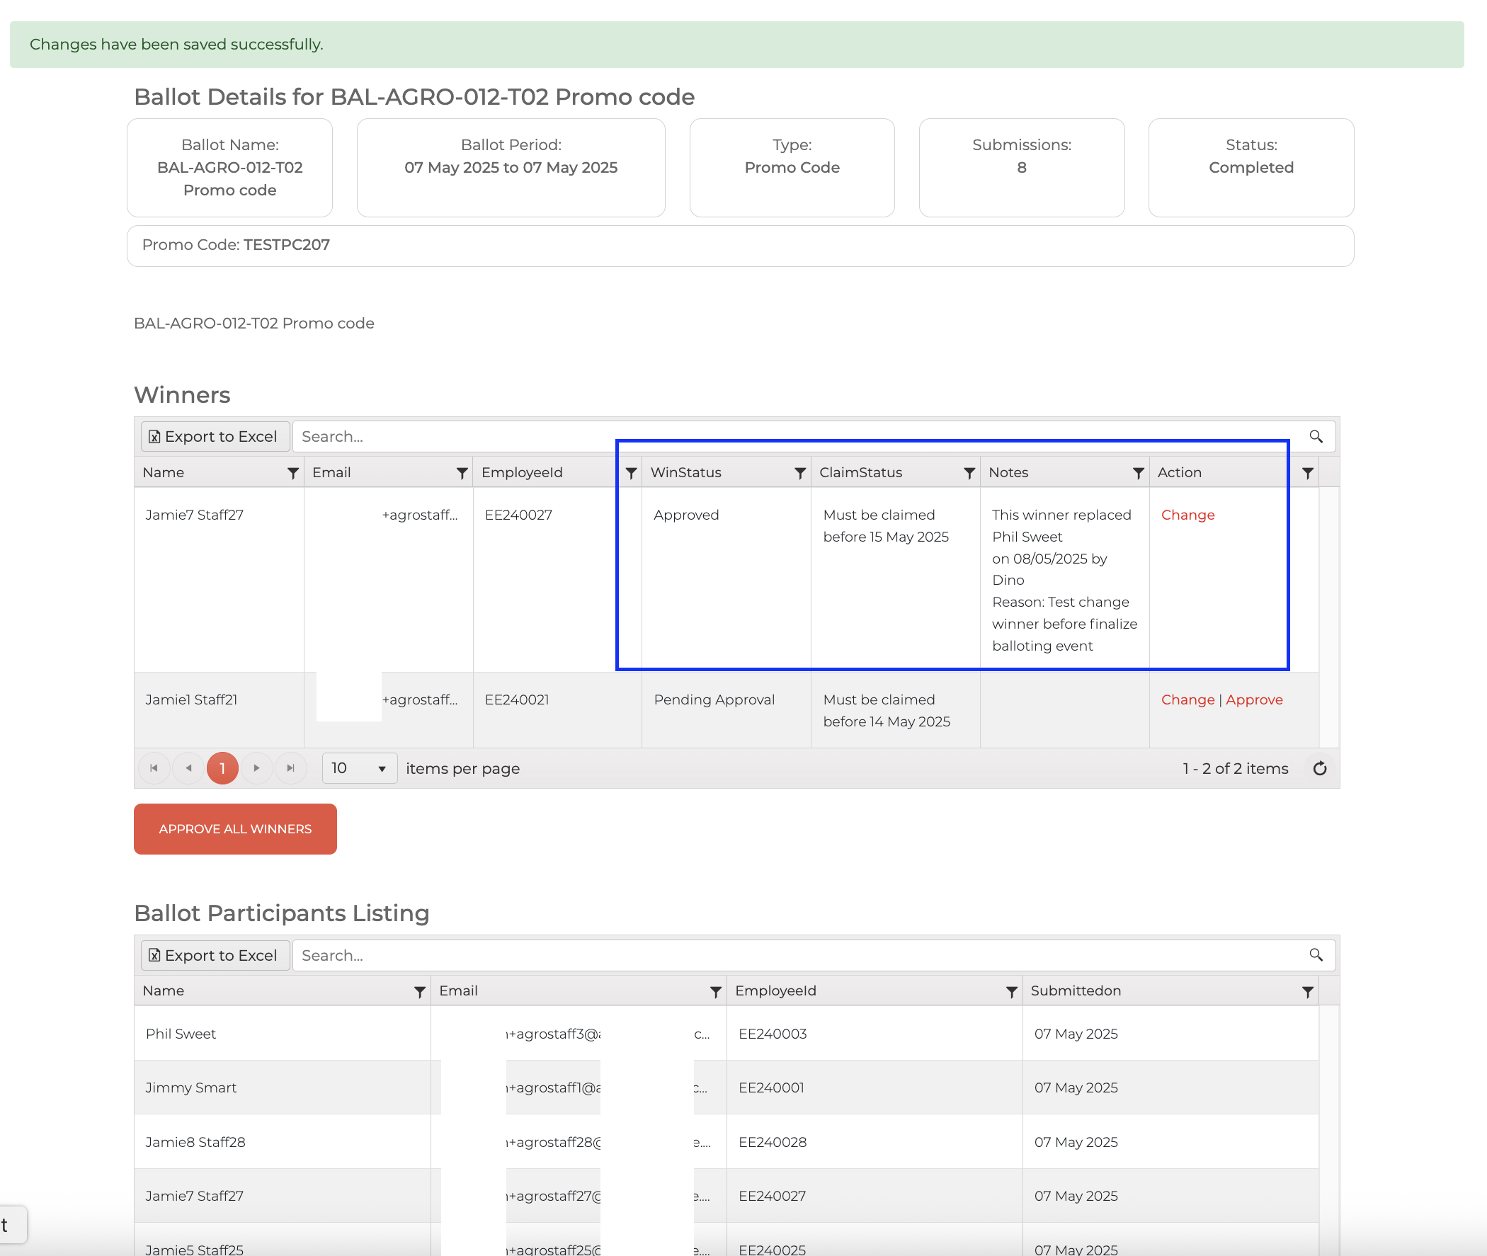The width and height of the screenshot is (1487, 1256).
Task: Open filter for Notes column
Action: [x=1138, y=474]
